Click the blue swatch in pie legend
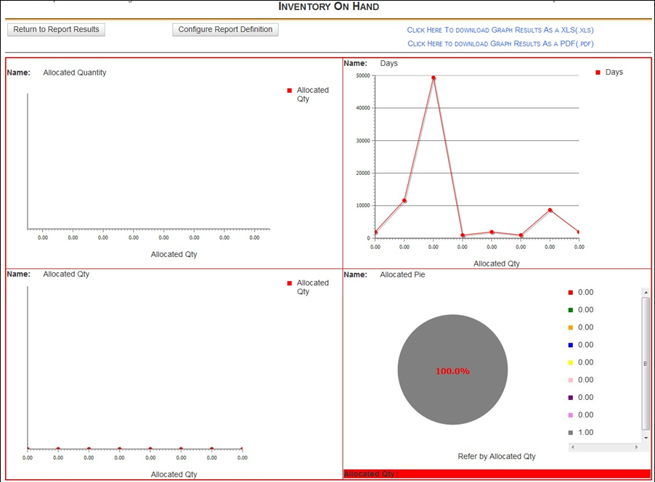Screen dimensions: 655x482 [x=571, y=345]
